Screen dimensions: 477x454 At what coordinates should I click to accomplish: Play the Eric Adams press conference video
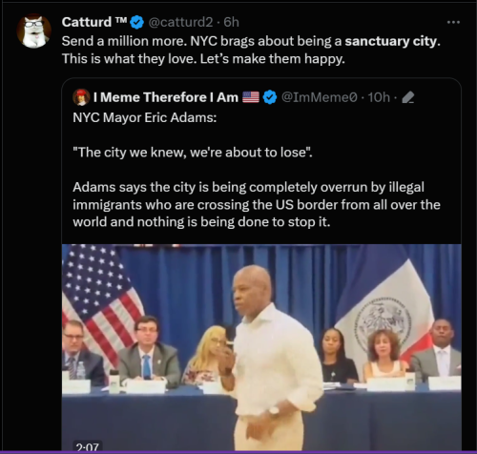pyautogui.click(x=261, y=347)
